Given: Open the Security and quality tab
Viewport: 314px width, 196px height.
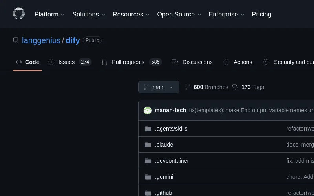Looking at the screenshot, I should (x=288, y=62).
